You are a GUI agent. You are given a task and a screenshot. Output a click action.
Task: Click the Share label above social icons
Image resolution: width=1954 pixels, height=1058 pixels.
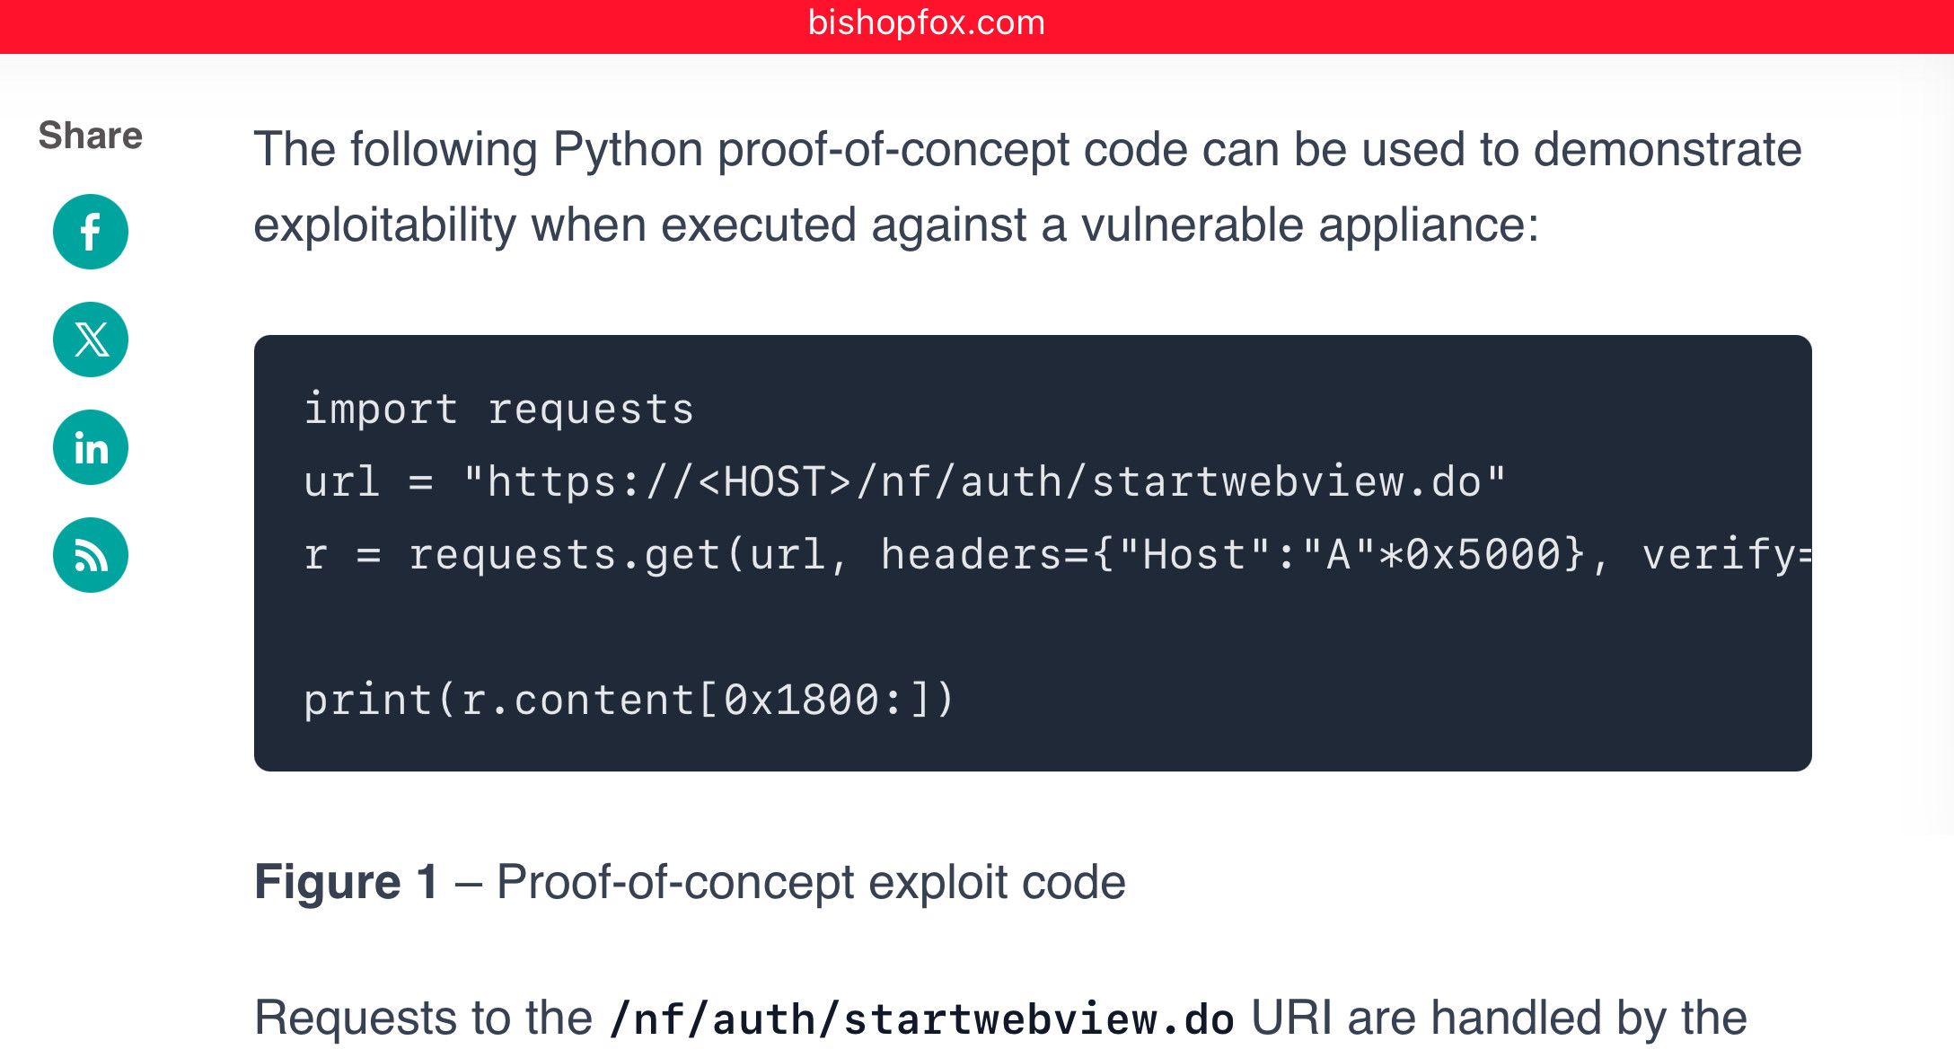coord(91,136)
